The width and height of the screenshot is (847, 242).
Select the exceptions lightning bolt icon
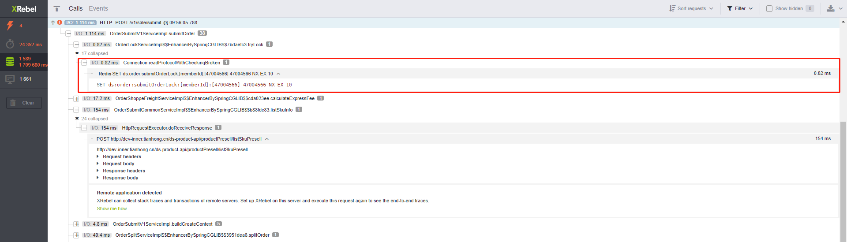click(x=10, y=26)
